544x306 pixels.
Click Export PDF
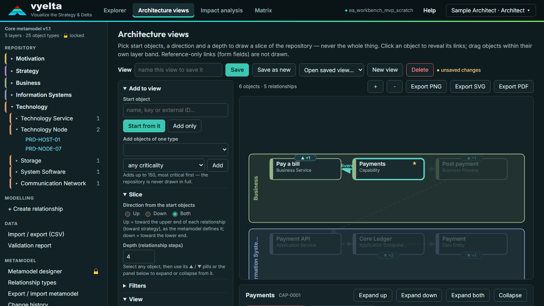[x=514, y=86]
